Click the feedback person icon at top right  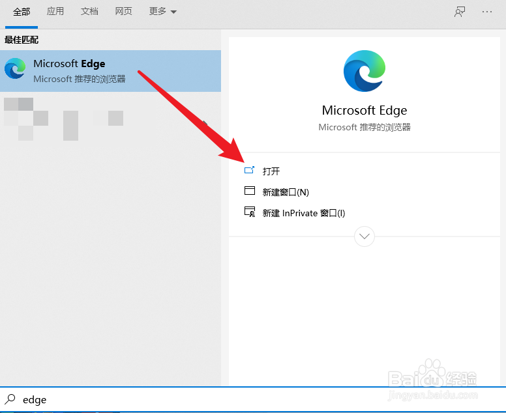point(460,12)
